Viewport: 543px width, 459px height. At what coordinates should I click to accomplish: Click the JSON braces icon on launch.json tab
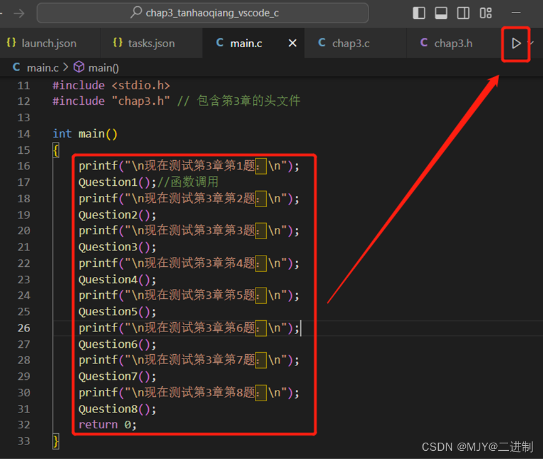[x=11, y=43]
